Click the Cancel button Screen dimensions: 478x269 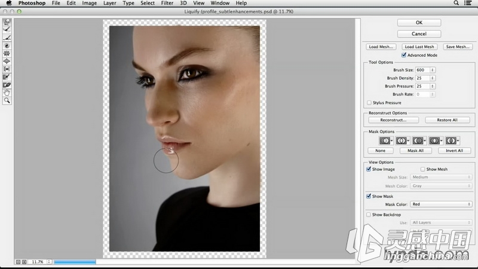419,34
